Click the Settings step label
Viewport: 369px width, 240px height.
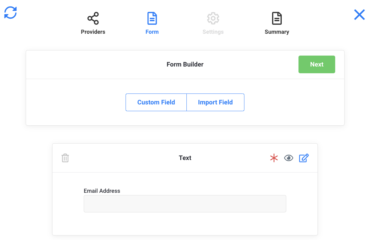tap(213, 32)
